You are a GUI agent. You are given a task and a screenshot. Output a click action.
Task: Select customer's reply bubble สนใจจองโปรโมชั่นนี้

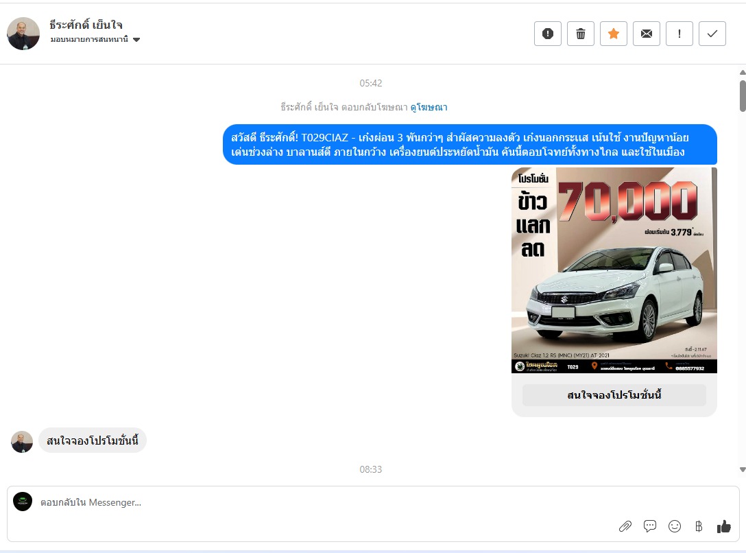tap(93, 440)
